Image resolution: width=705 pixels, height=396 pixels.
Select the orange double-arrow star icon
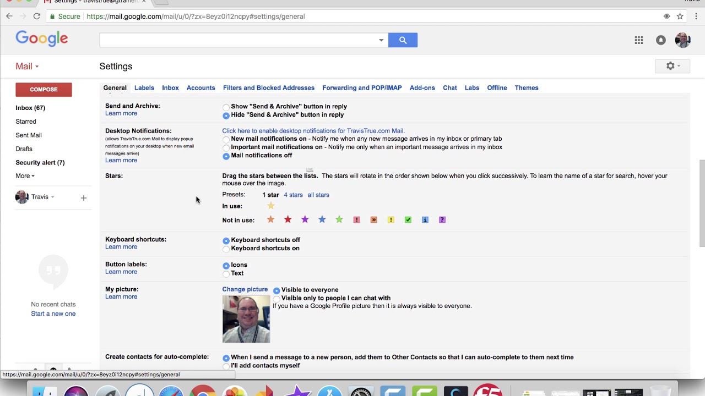point(373,219)
